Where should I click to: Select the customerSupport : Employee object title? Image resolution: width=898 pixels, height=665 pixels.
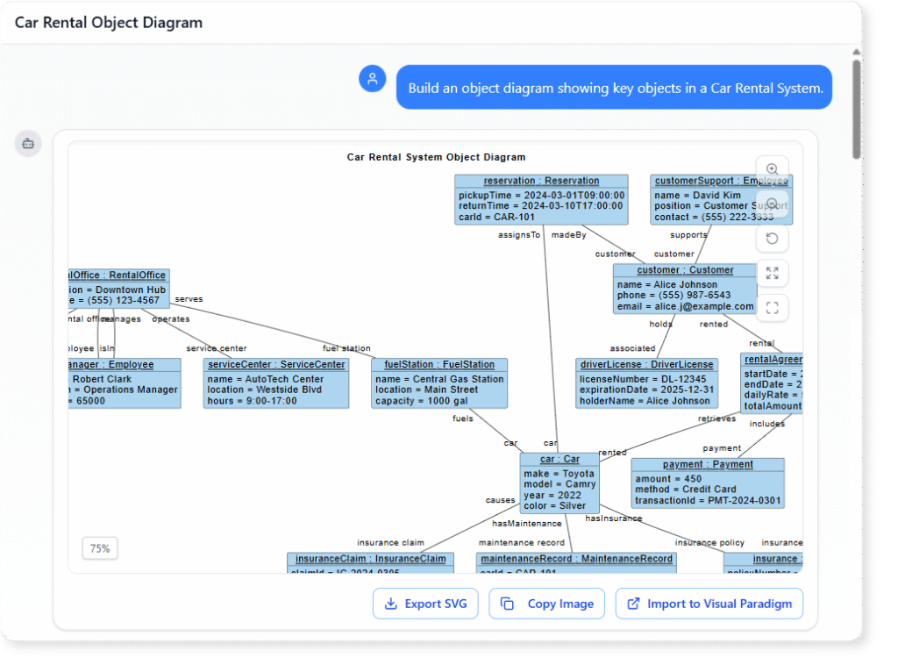click(721, 181)
